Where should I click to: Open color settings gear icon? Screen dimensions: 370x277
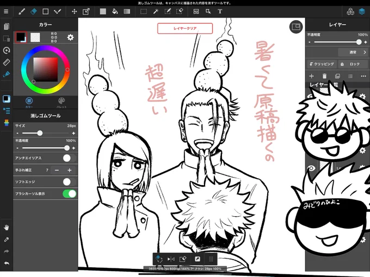click(70, 37)
